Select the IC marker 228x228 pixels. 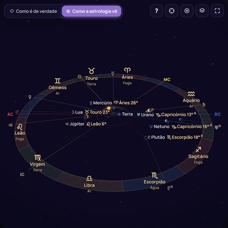22,174
